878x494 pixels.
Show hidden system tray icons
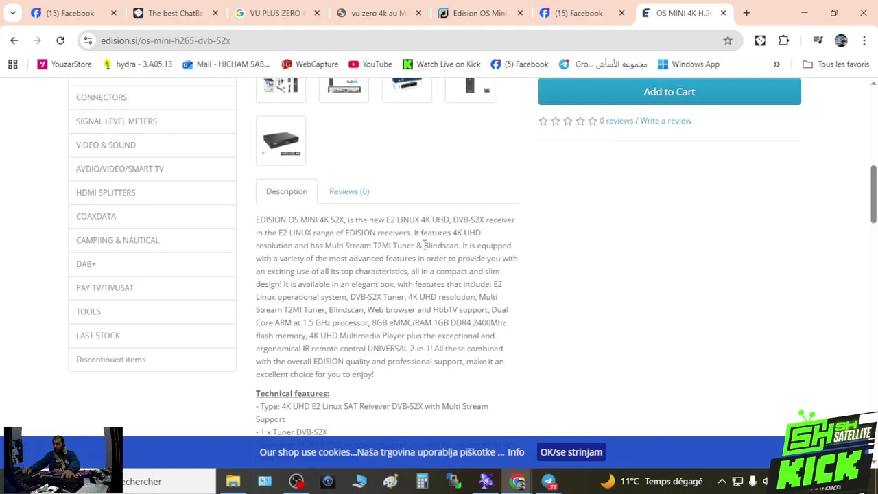pos(722,482)
